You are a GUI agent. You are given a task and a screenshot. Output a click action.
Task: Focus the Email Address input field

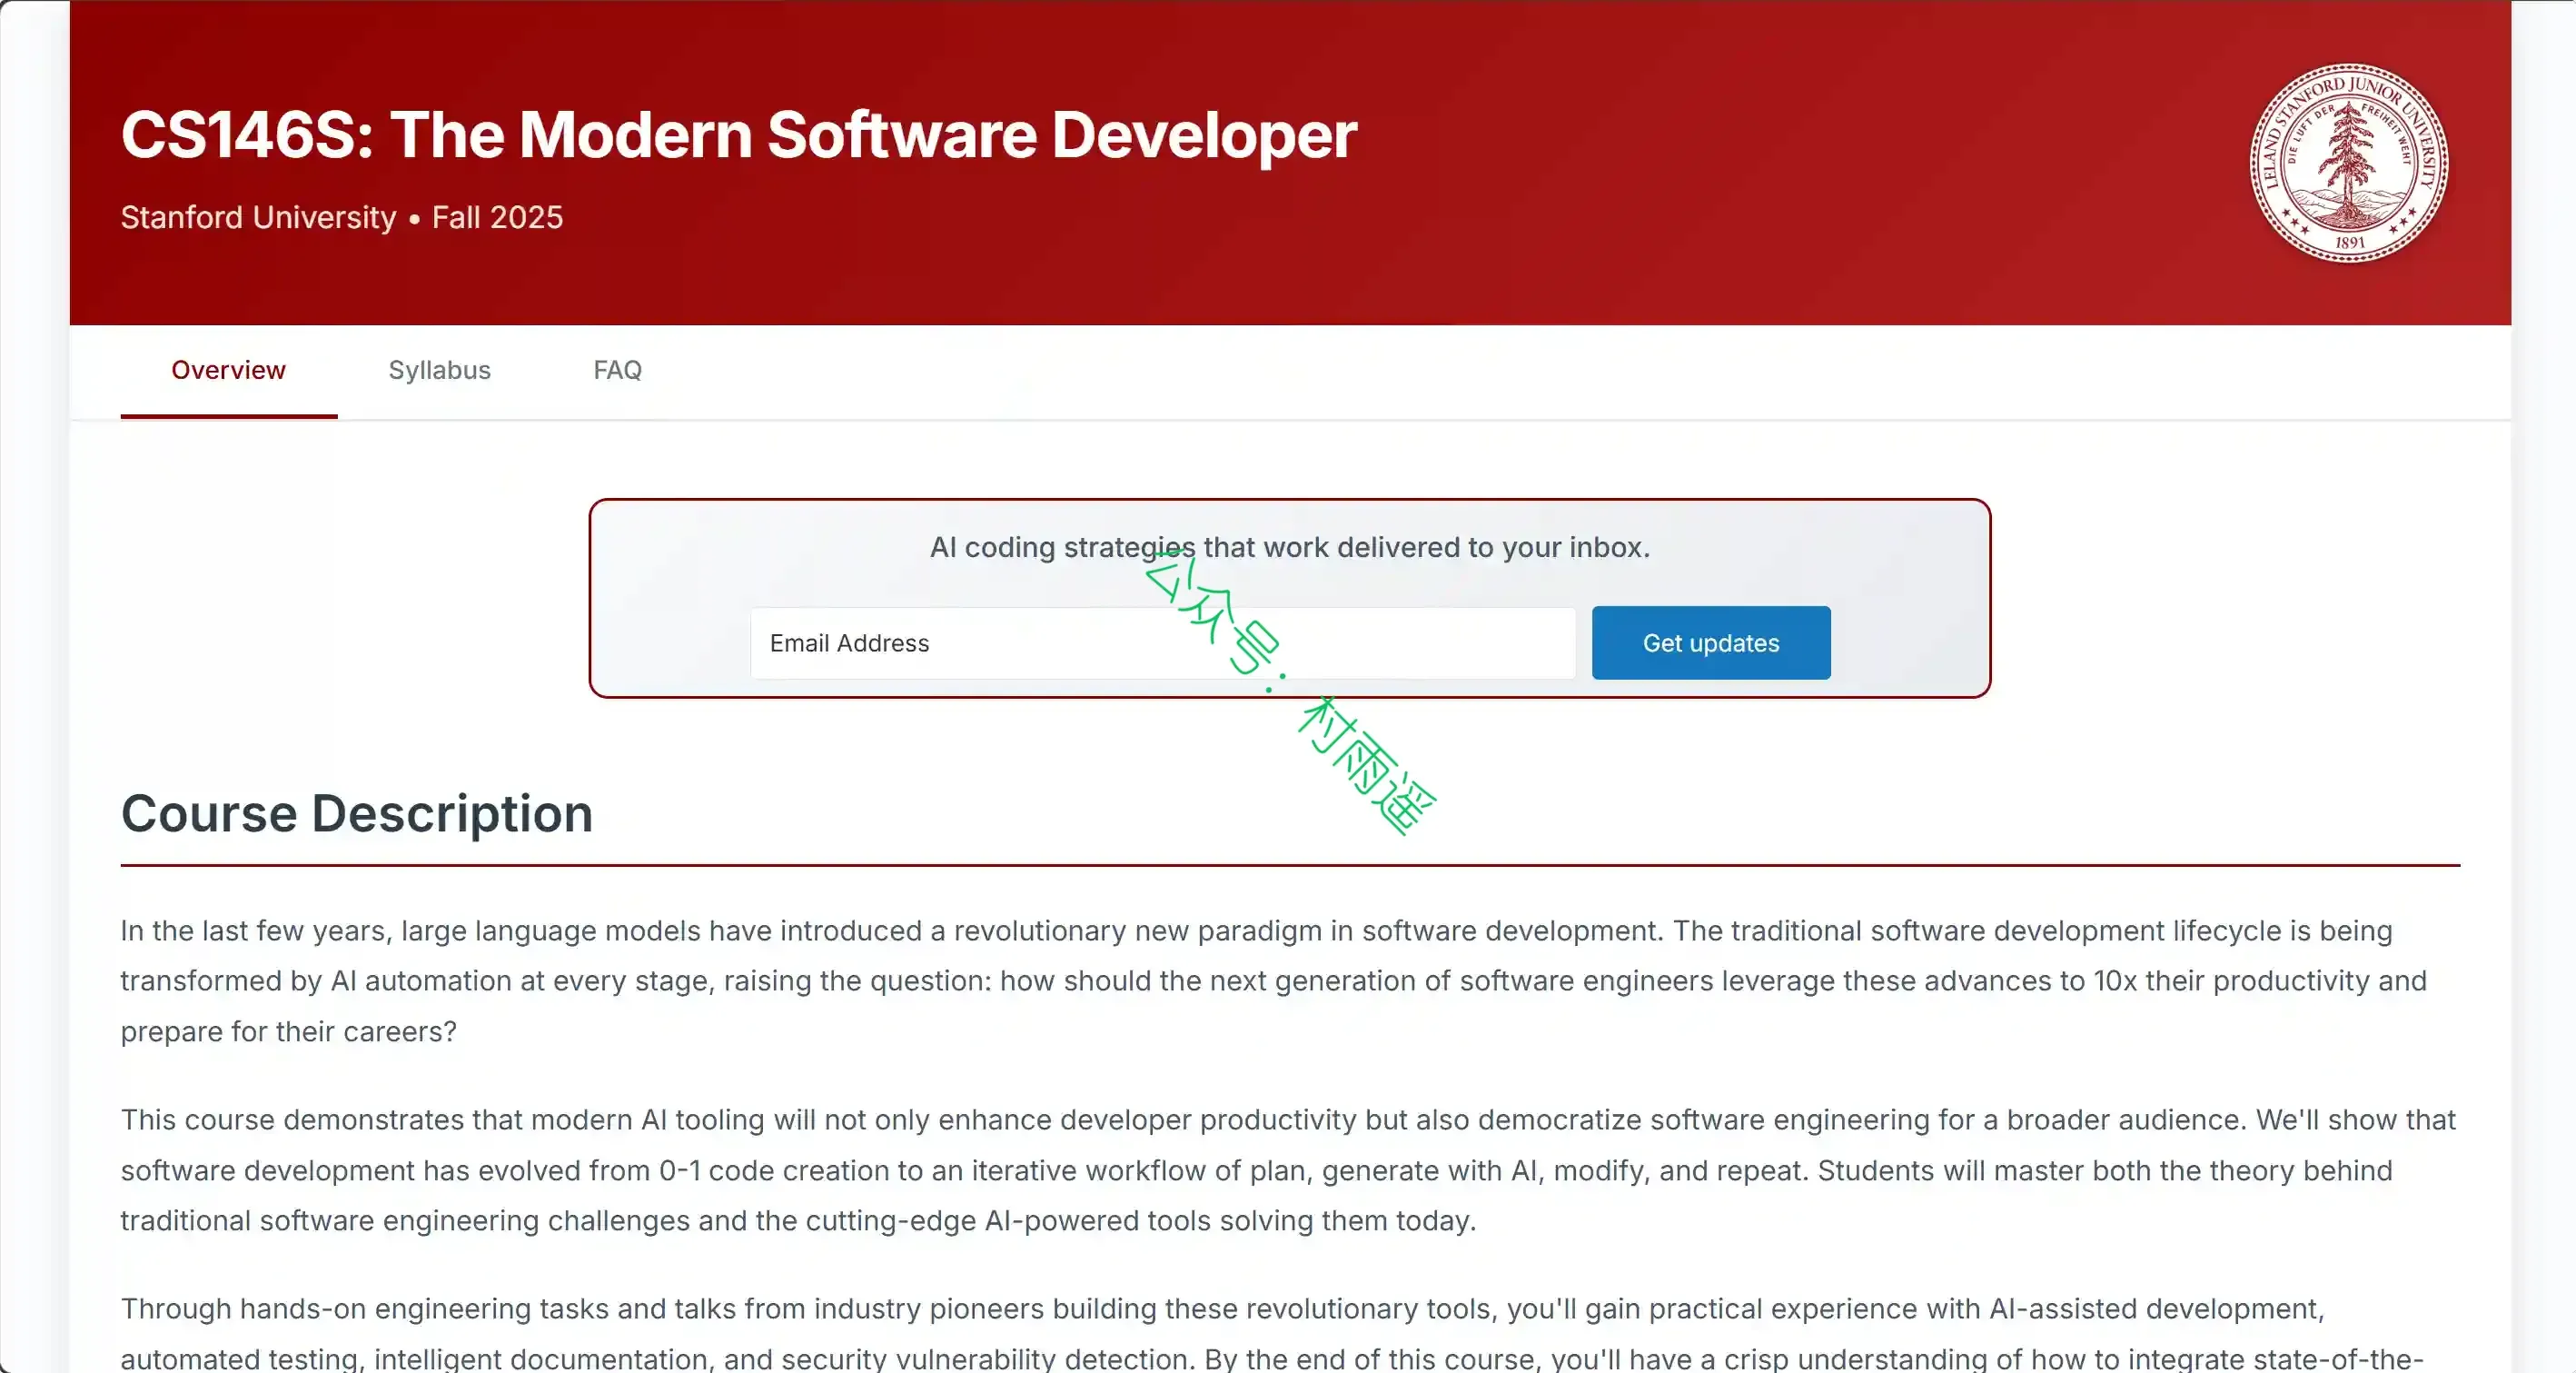click(1163, 643)
